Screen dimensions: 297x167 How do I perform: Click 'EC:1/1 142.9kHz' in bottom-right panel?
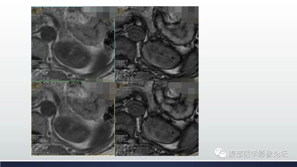tap(124, 141)
